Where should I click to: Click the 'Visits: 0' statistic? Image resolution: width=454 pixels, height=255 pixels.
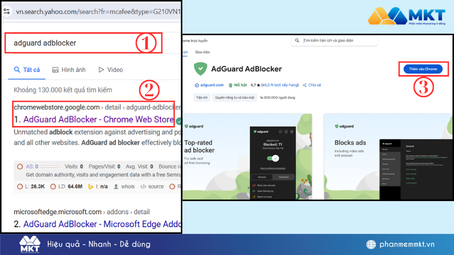coord(74,166)
